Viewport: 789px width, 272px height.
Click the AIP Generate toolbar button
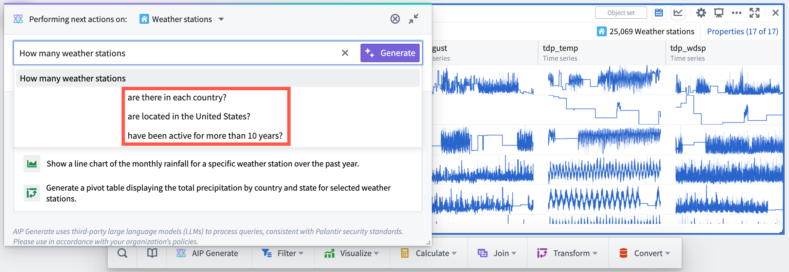point(208,253)
